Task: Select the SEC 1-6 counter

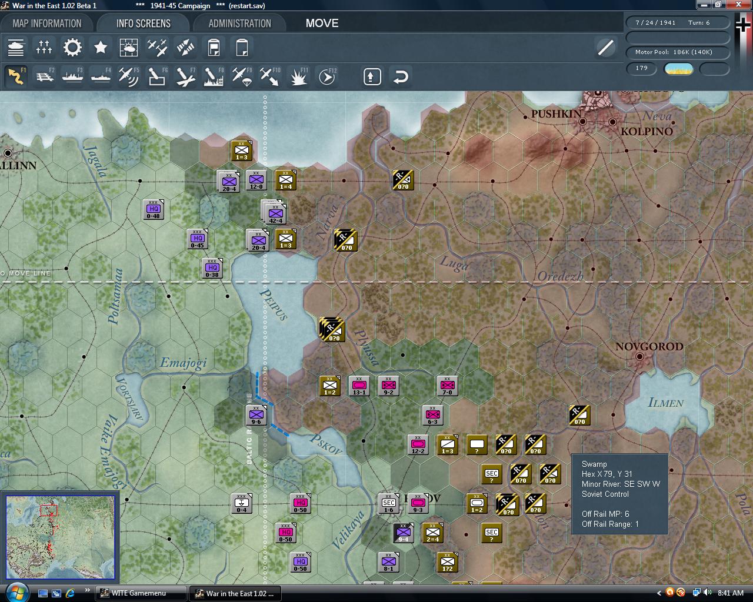Action: pyautogui.click(x=388, y=503)
